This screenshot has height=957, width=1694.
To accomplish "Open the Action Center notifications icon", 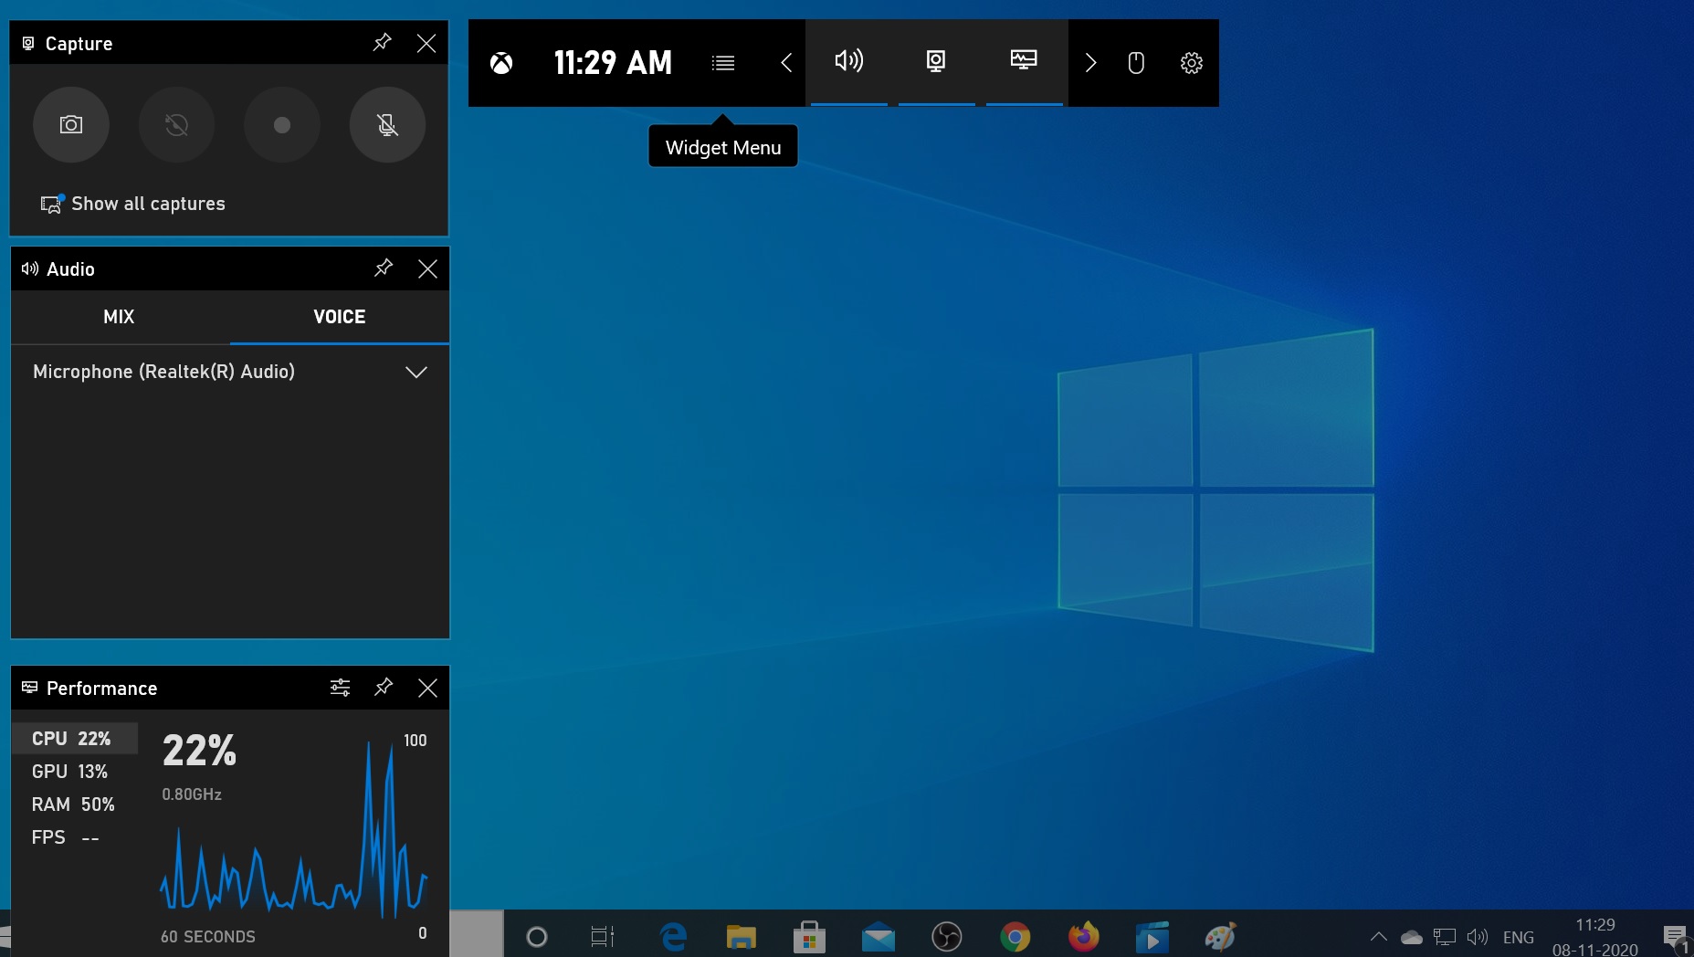I will [1675, 937].
